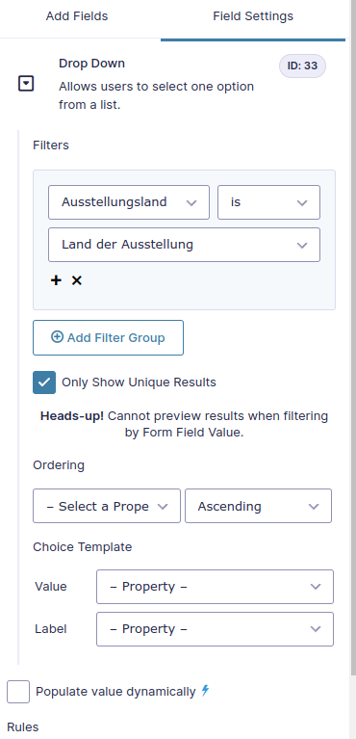356x739 pixels.
Task: Click the vertical scrollbar on the right
Action: coord(353,330)
